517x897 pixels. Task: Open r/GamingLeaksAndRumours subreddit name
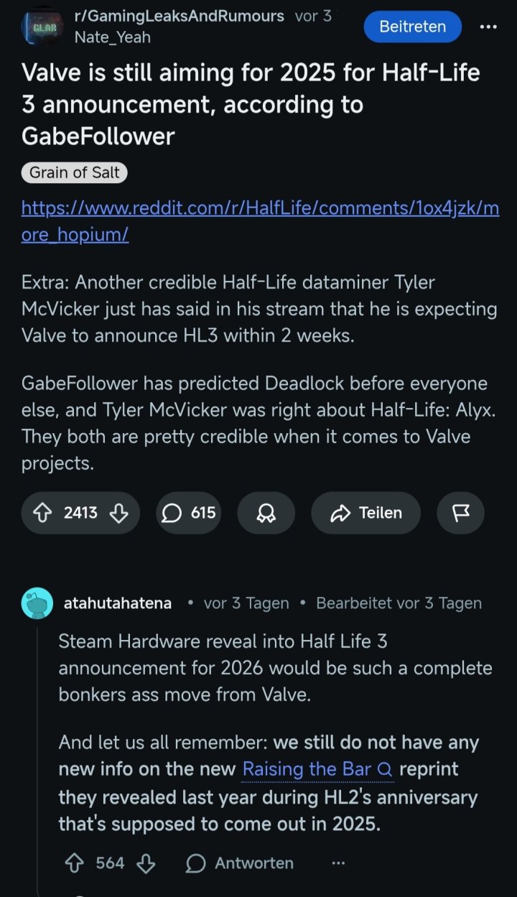(x=179, y=16)
